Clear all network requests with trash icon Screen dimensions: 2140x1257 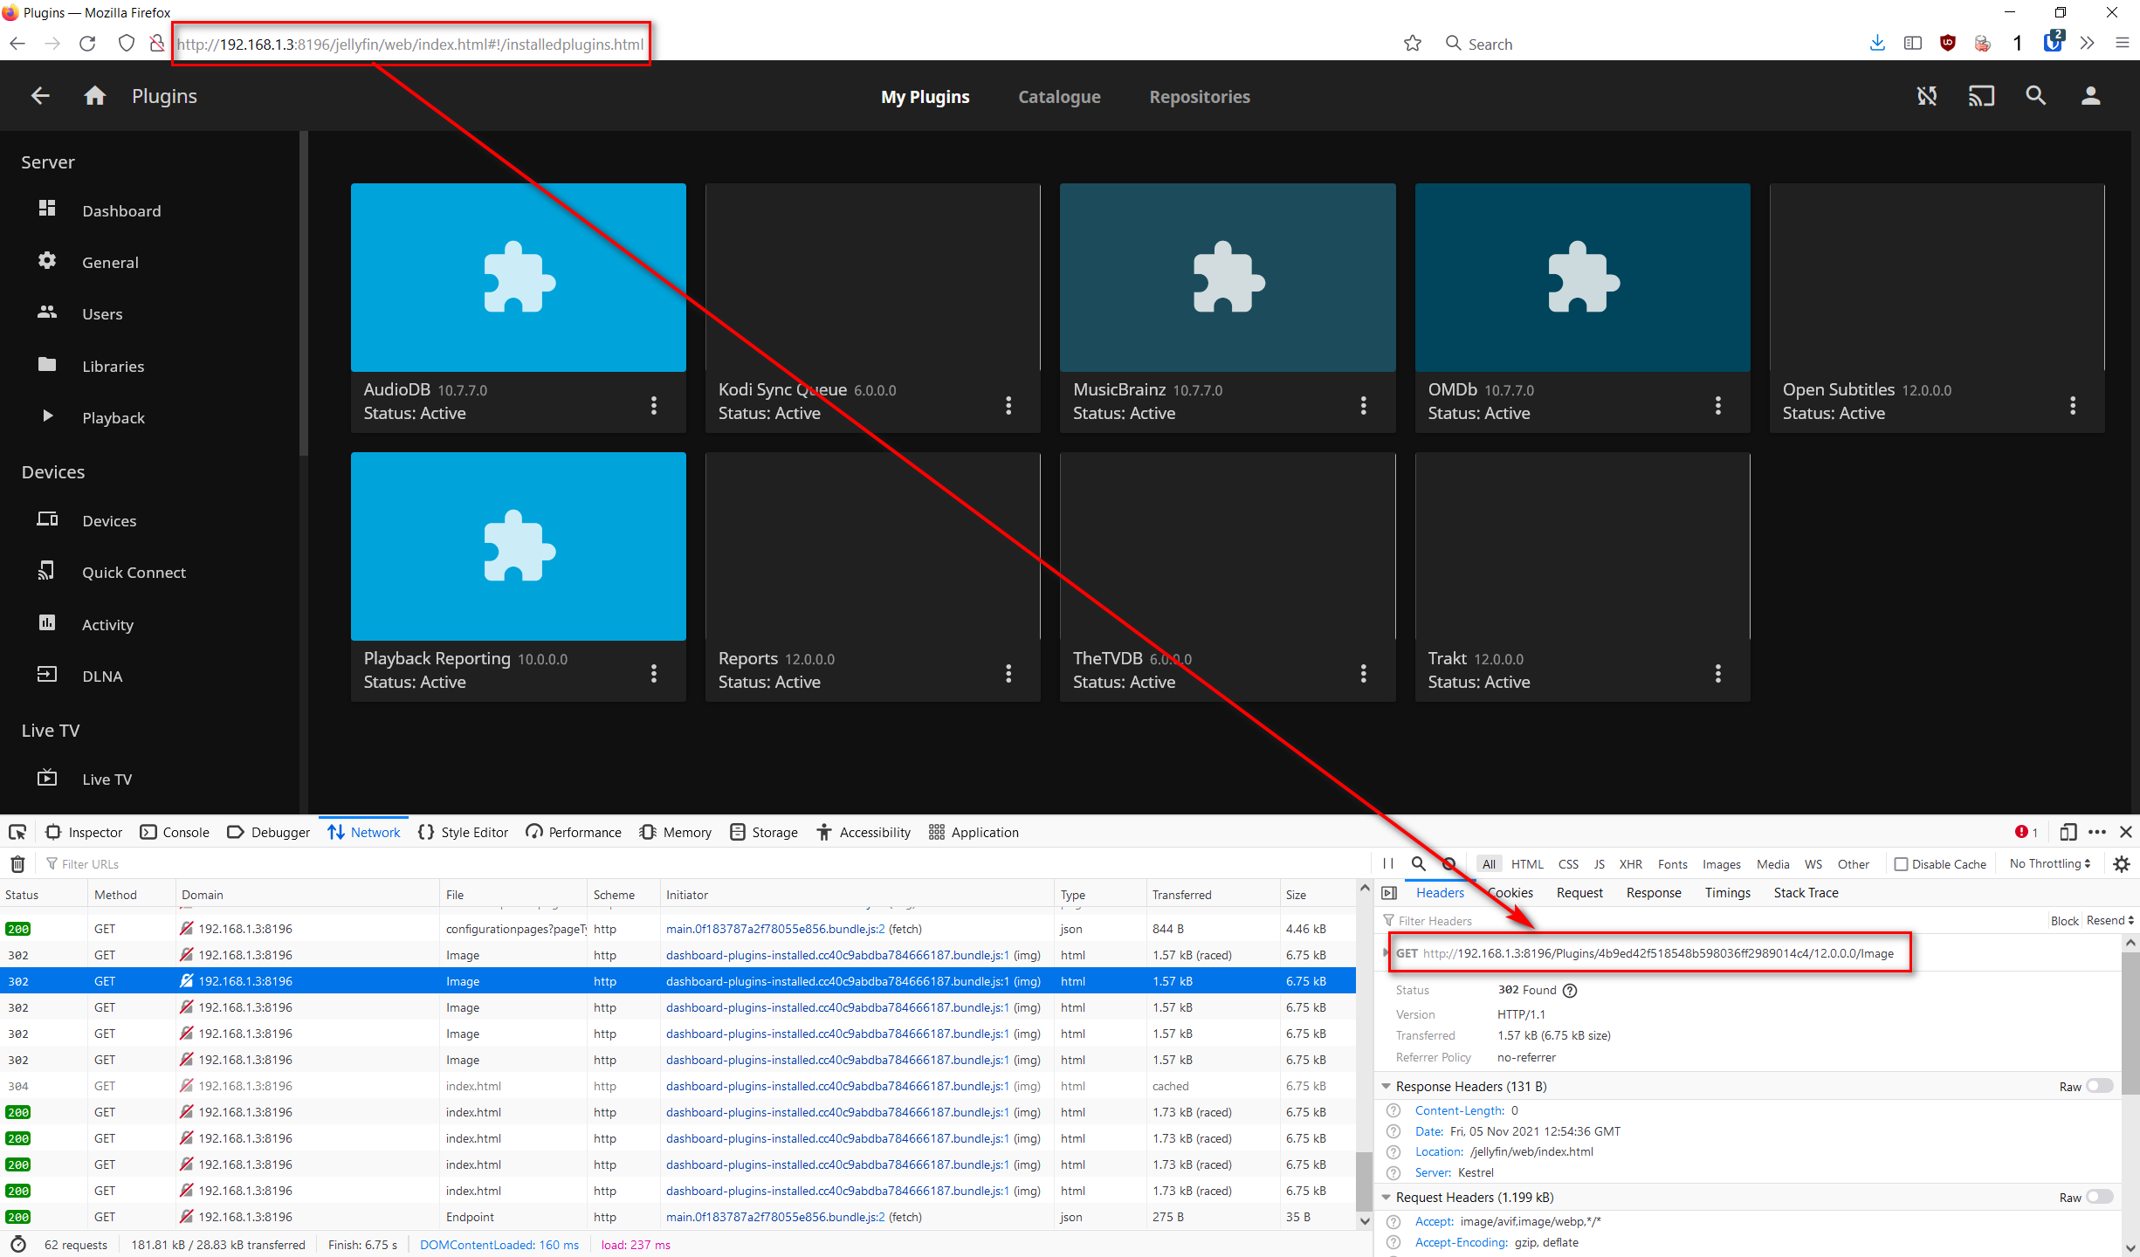click(17, 863)
